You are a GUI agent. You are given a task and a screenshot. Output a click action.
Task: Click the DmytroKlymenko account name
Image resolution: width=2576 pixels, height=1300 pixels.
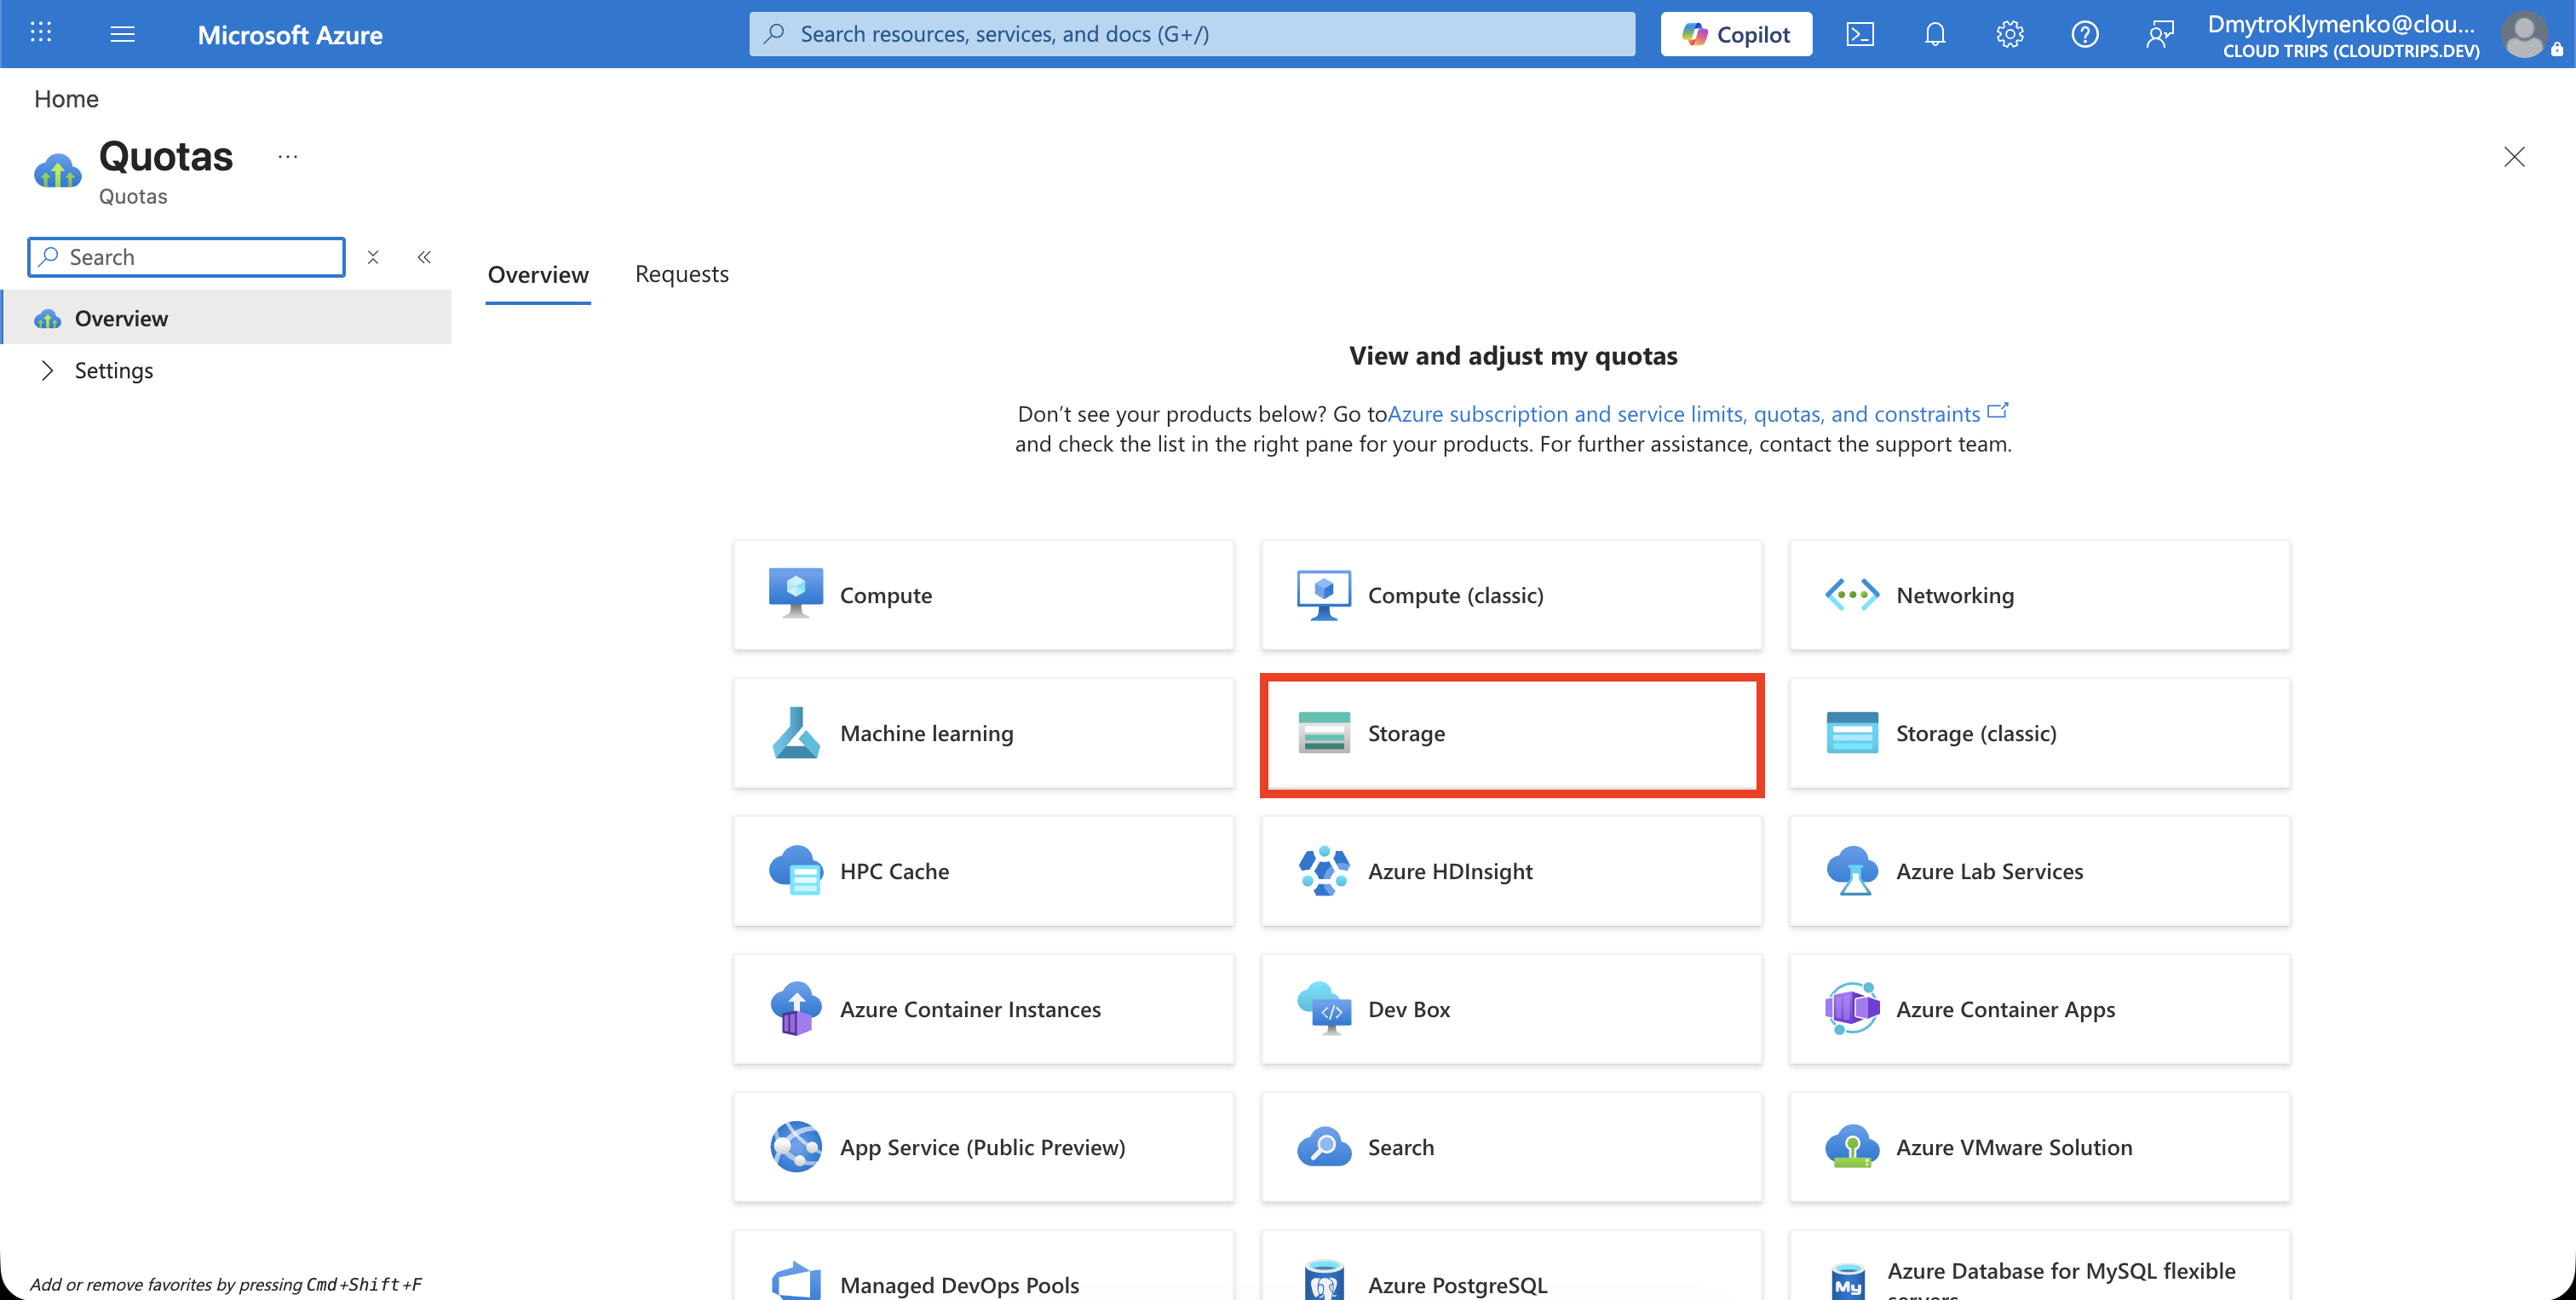[2341, 23]
